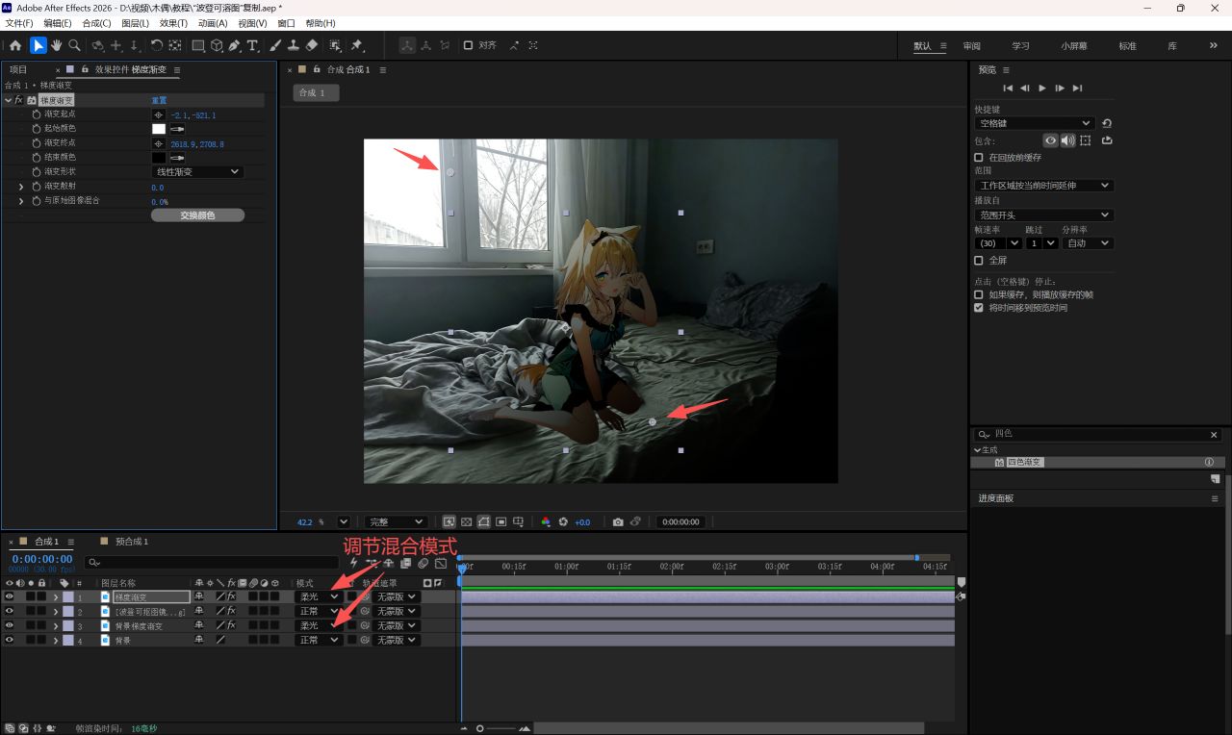Take a snapshot with the camera icon
The image size is (1232, 735).
coord(618,521)
